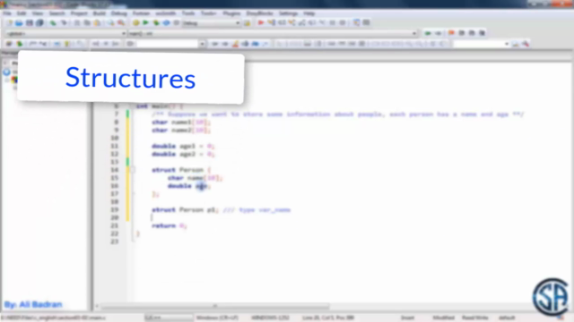Clear all bookmarks icon
Screen dimensions: 574x322
(483, 33)
